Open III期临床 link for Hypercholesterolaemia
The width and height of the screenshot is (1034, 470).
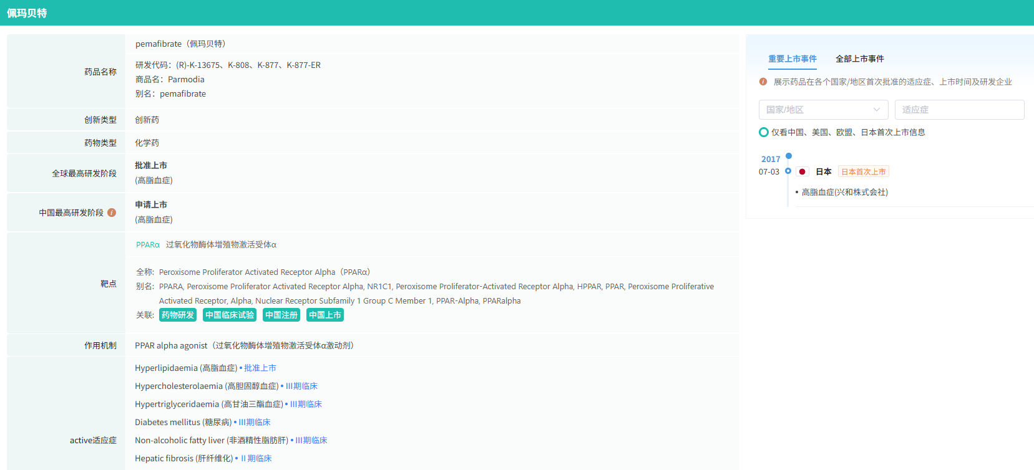click(x=301, y=386)
